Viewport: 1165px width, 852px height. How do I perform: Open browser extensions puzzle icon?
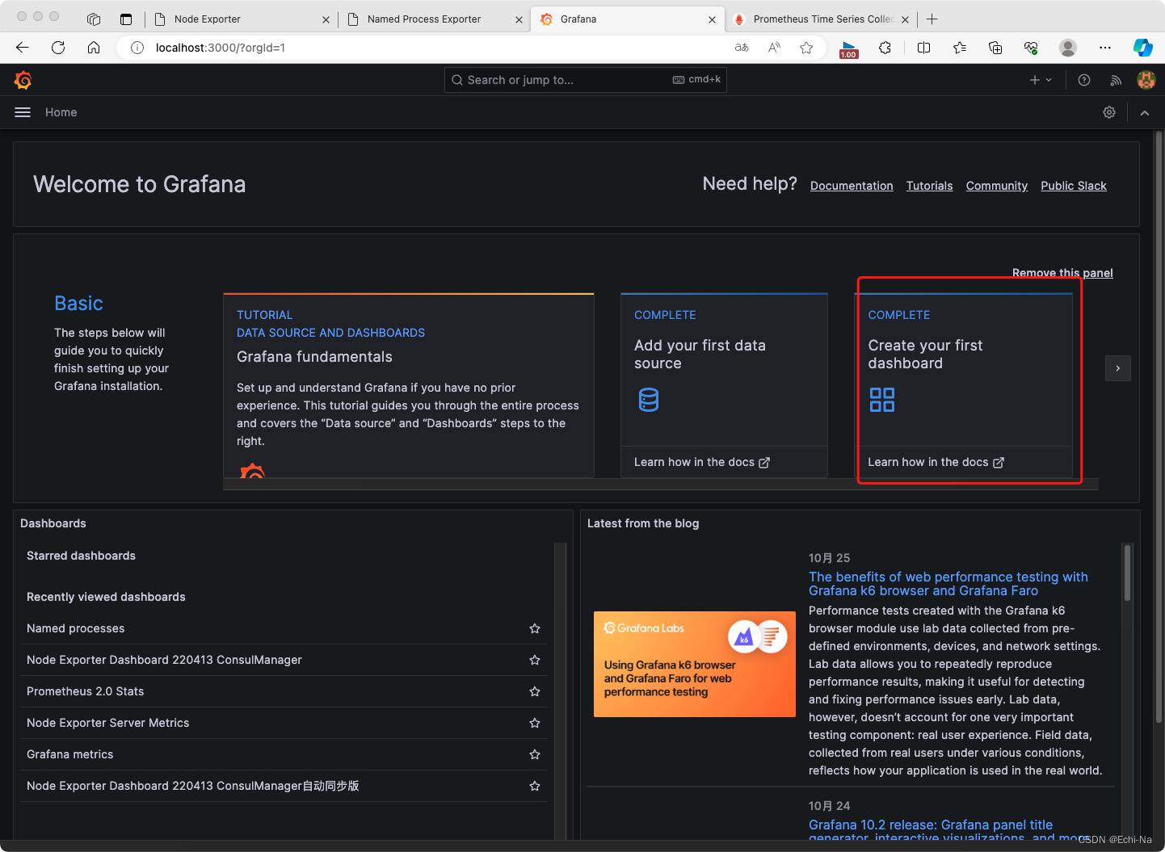(x=885, y=48)
